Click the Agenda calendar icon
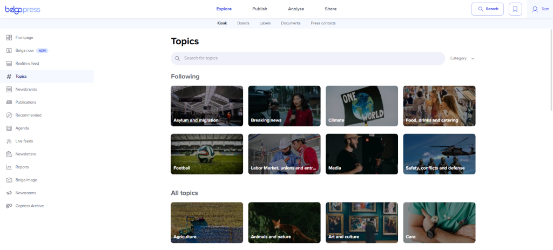The image size is (553, 250). click(9, 128)
